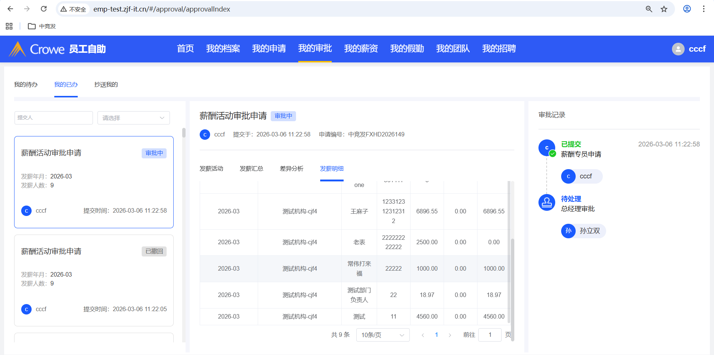Image resolution: width=714 pixels, height=355 pixels.
Task: Switch to the 我的待办 tab
Action: pyautogui.click(x=26, y=85)
